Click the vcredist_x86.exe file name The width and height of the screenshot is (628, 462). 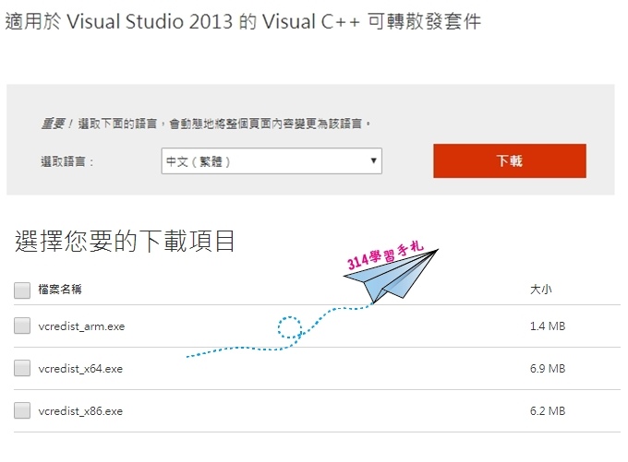[80, 411]
